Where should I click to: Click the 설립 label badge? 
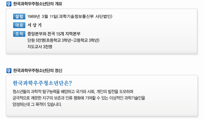pos(19,16)
